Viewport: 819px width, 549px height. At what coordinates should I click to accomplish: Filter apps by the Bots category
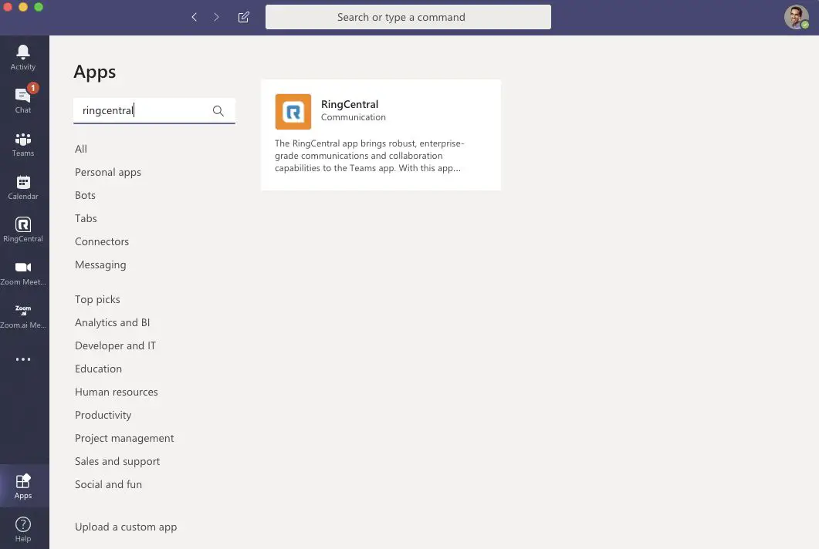[85, 195]
